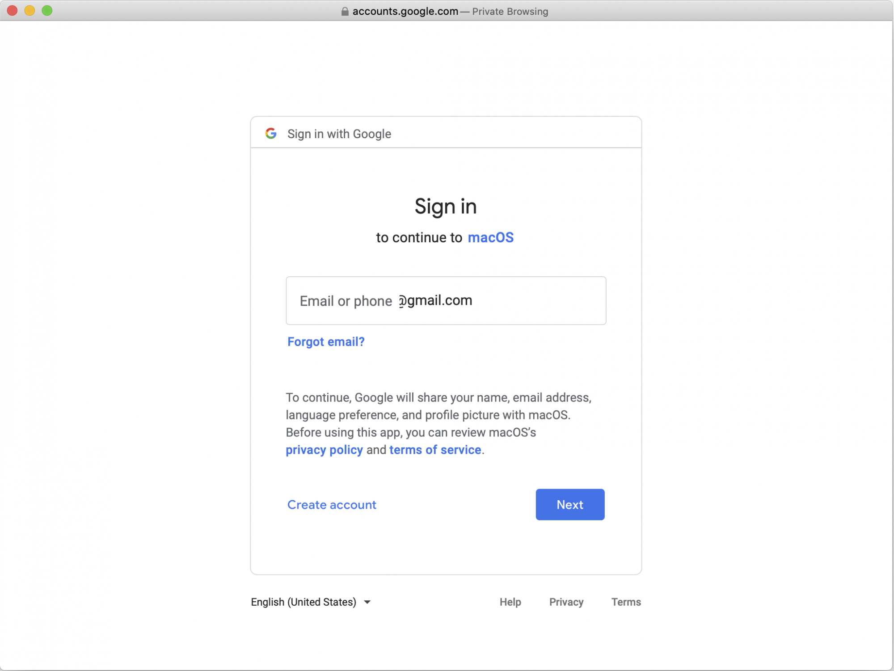
Task: Click the macOS app name link
Action: tap(490, 237)
